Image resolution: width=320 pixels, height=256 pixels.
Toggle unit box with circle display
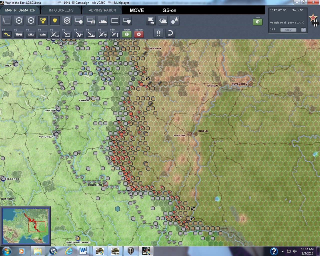(x=79, y=20)
